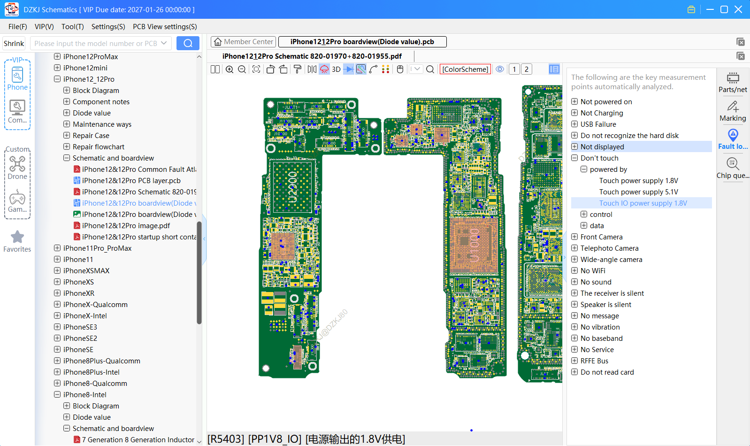The width and height of the screenshot is (750, 446).
Task: Collapse the Don't touch fault item
Action: tap(574, 158)
